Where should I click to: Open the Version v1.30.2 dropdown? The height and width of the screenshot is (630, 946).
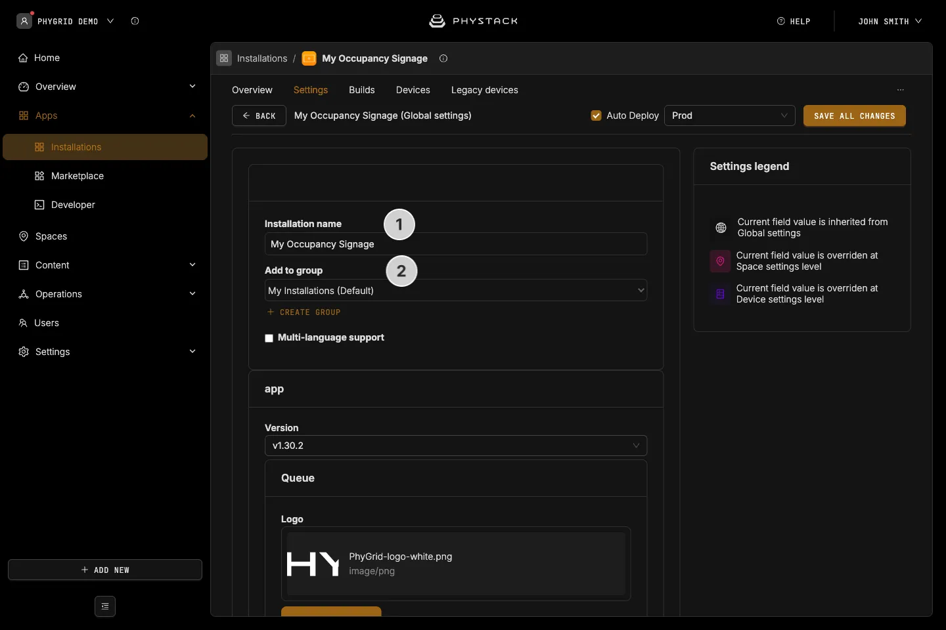pyautogui.click(x=456, y=446)
